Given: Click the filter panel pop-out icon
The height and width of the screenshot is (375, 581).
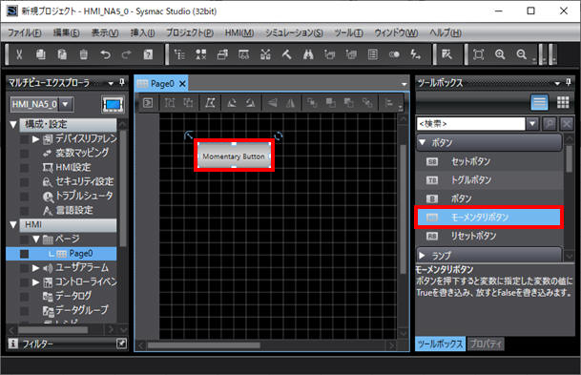Looking at the screenshot, I should click(121, 344).
